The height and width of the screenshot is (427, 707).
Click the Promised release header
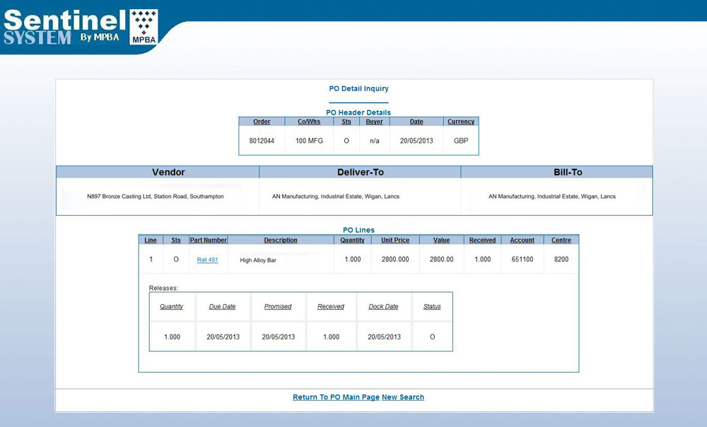[x=278, y=307]
